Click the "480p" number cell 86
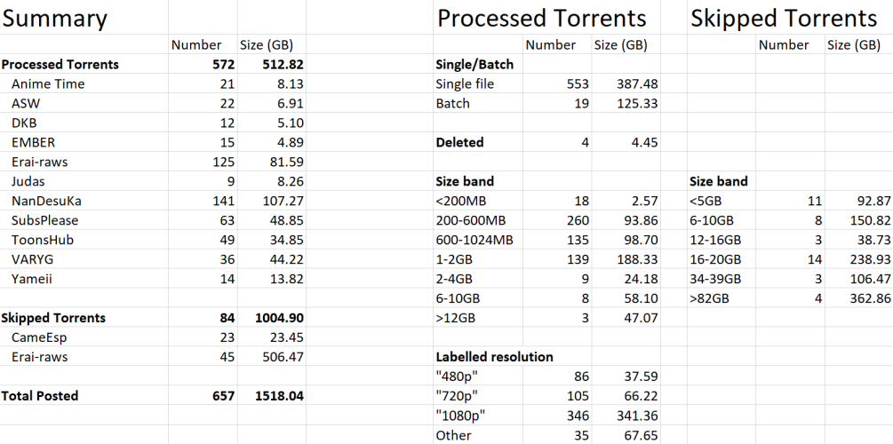The height and width of the screenshot is (444, 893). point(581,377)
